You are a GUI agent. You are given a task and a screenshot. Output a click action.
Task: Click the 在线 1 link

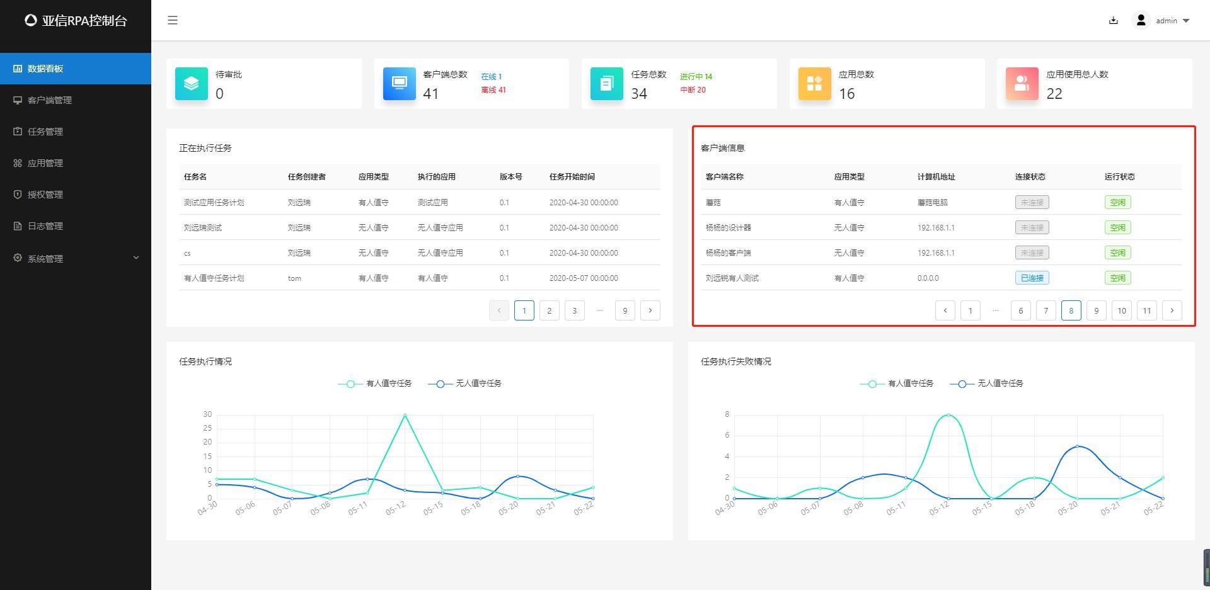492,77
